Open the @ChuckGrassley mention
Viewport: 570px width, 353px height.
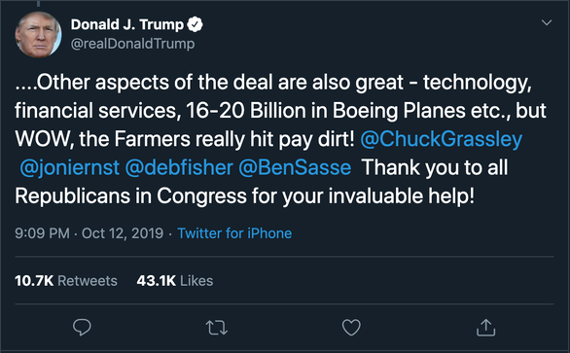coord(441,139)
